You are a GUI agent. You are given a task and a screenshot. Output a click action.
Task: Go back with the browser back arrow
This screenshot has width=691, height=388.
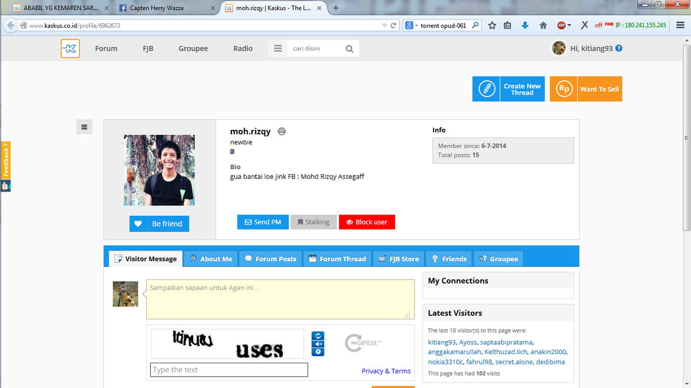10,25
